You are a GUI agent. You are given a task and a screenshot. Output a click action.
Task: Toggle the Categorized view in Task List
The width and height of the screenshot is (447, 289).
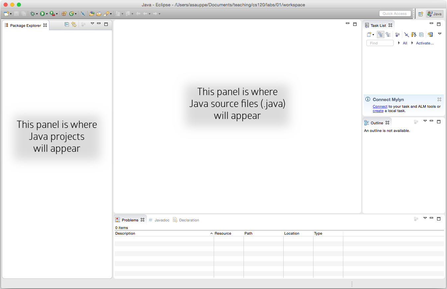[381, 34]
